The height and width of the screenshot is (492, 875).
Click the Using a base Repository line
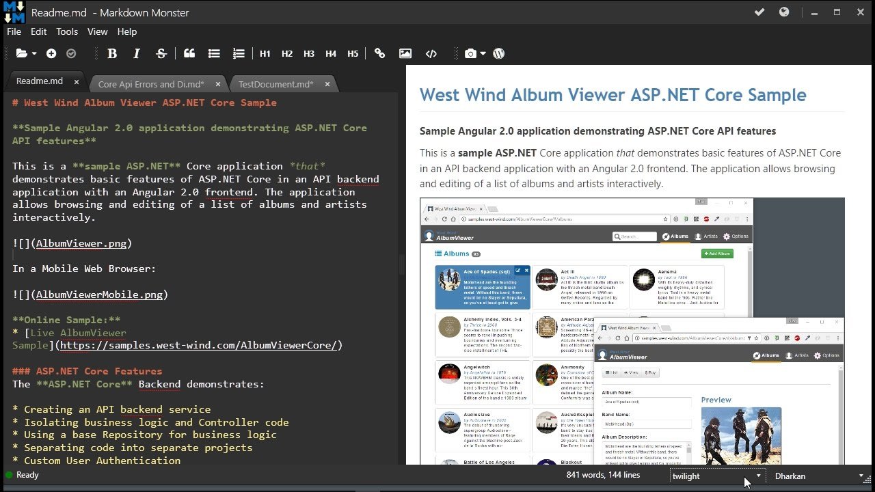tap(144, 435)
